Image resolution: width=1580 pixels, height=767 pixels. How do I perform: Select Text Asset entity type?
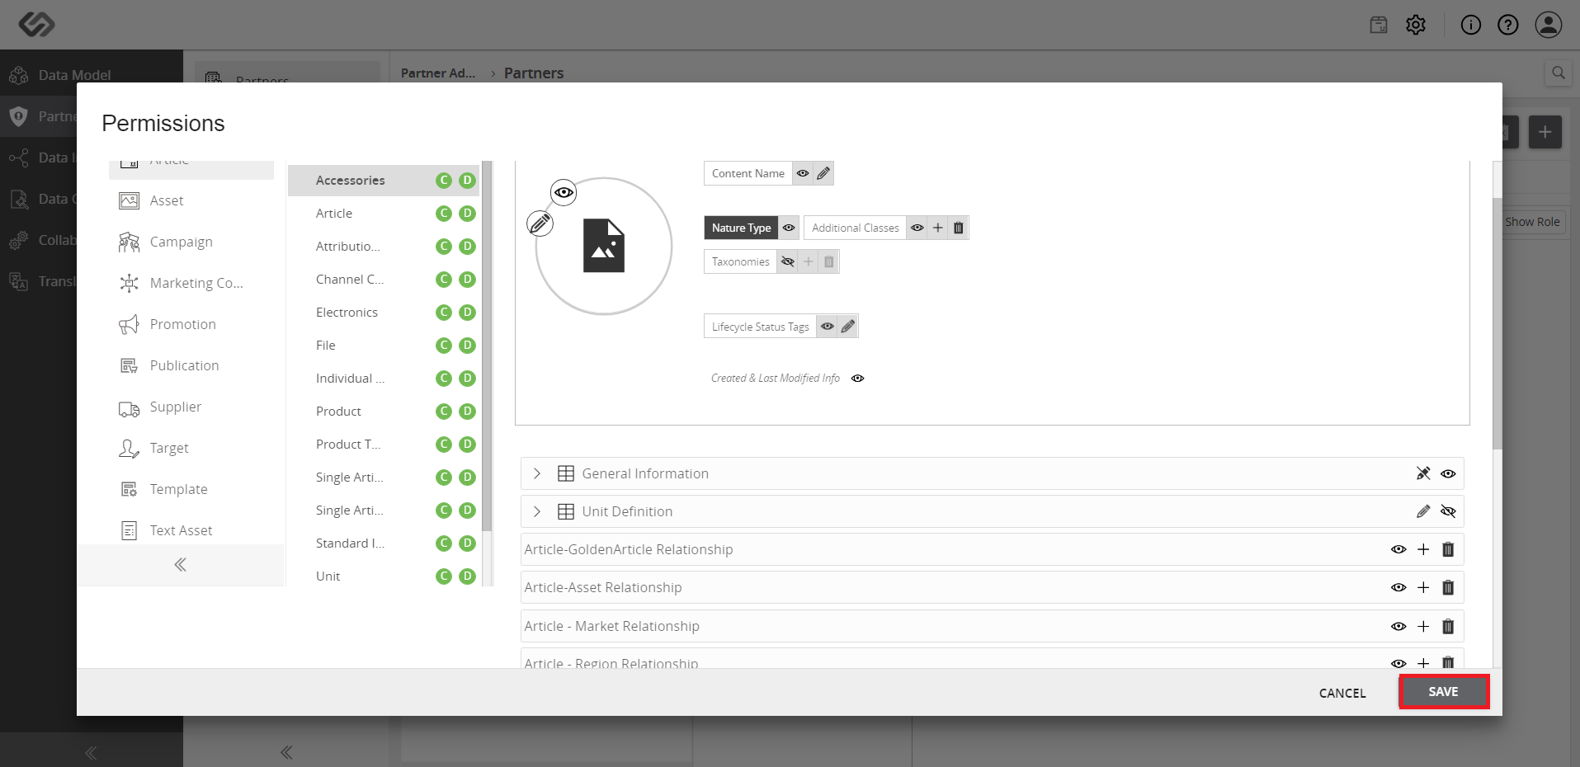tap(191, 530)
